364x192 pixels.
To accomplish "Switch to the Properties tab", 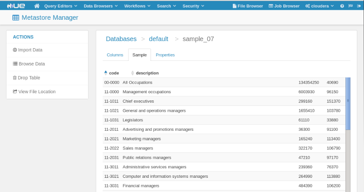I will (x=165, y=55).
